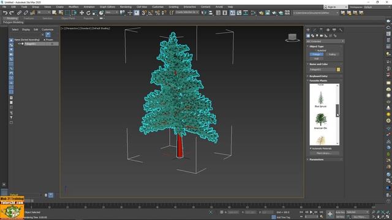Activate Bind to Space Warp tool

click(32, 13)
